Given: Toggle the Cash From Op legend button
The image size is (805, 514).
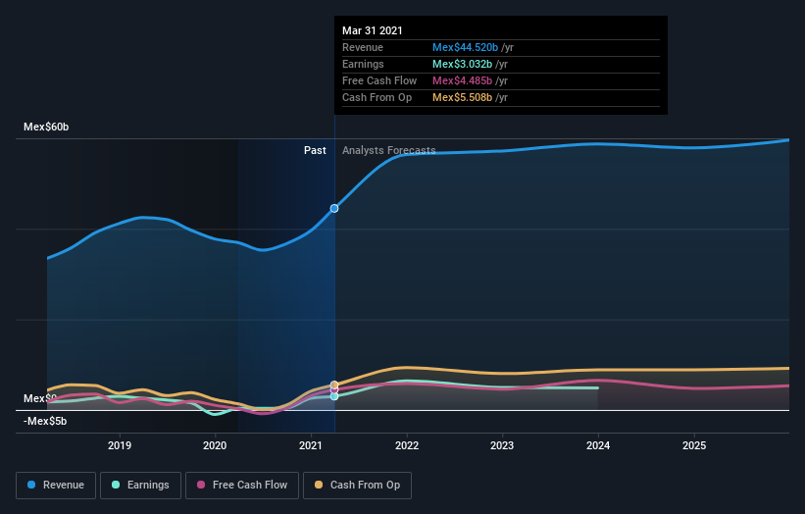Looking at the screenshot, I should click(x=357, y=486).
